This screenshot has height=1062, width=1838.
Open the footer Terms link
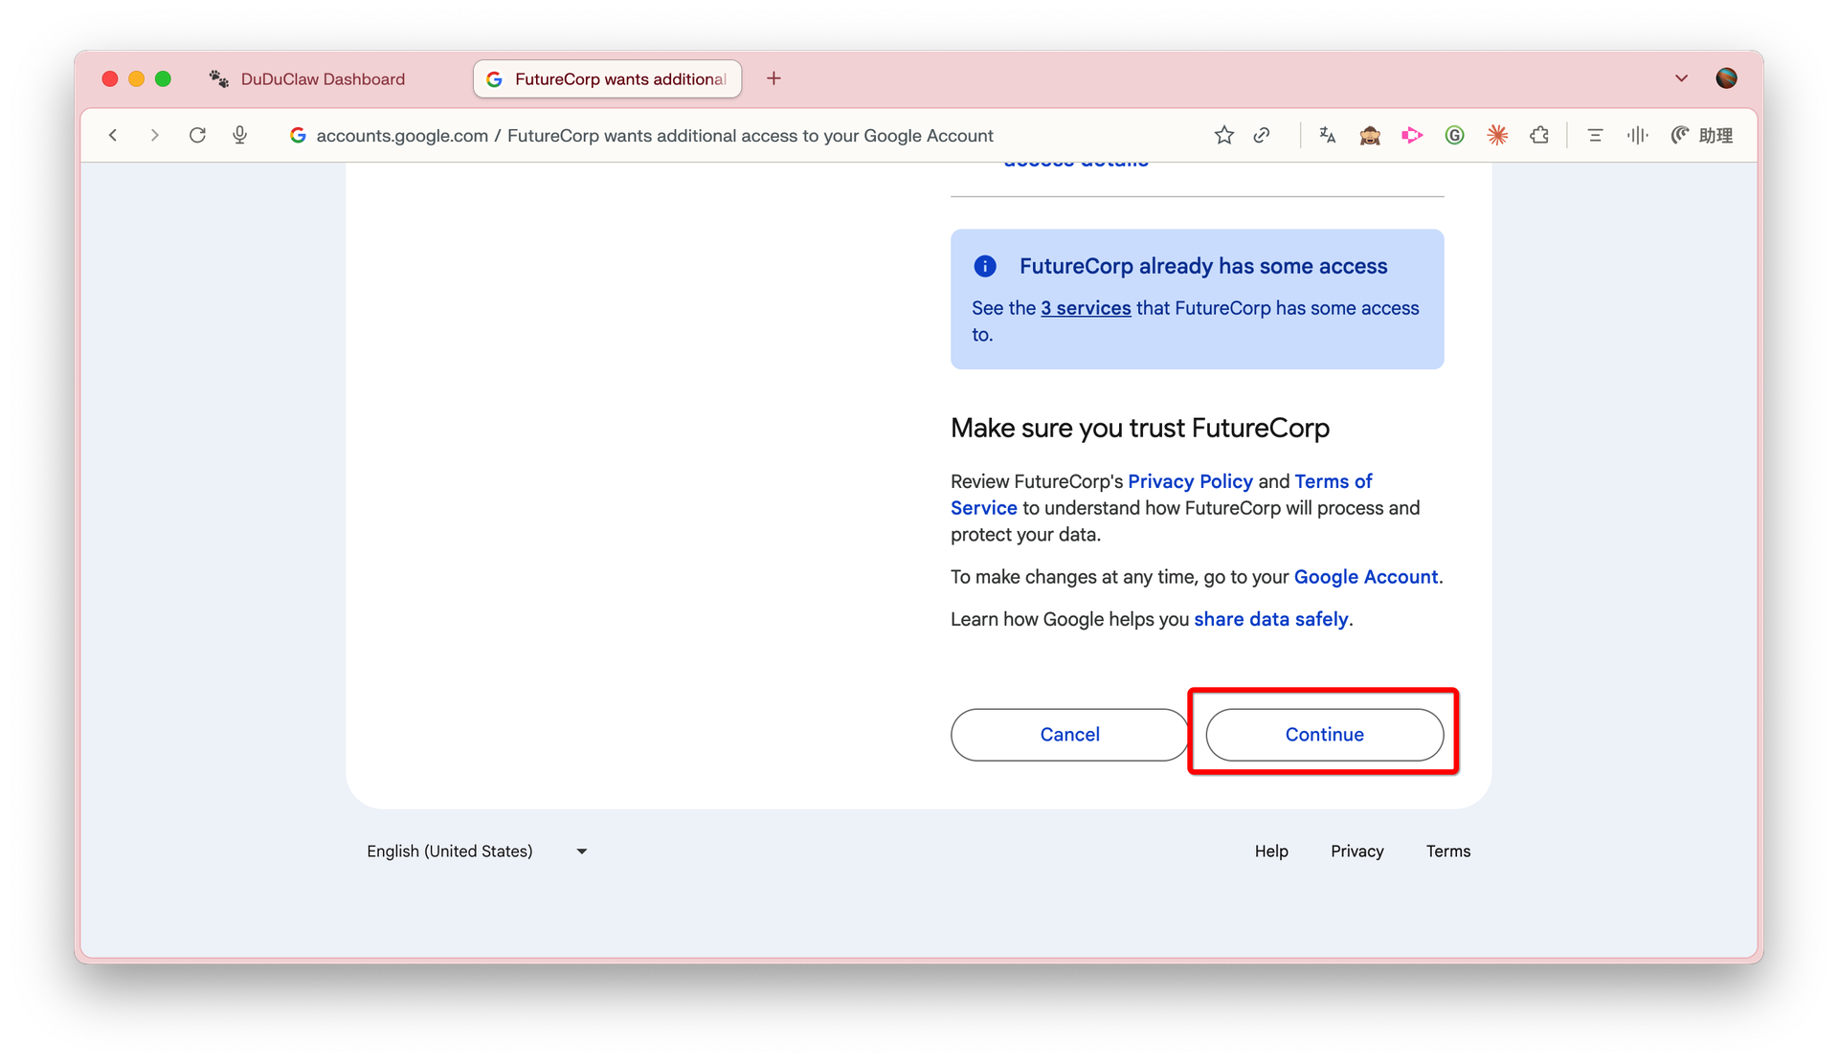point(1448,852)
